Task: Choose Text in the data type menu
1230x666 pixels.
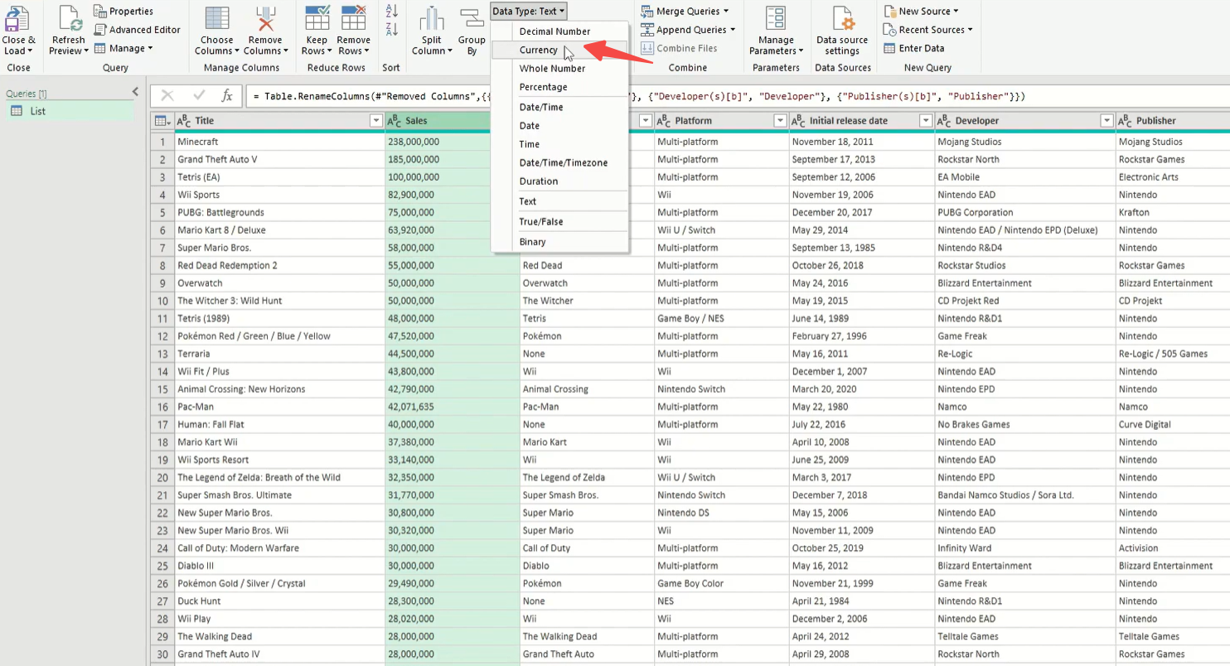Action: coord(560,201)
